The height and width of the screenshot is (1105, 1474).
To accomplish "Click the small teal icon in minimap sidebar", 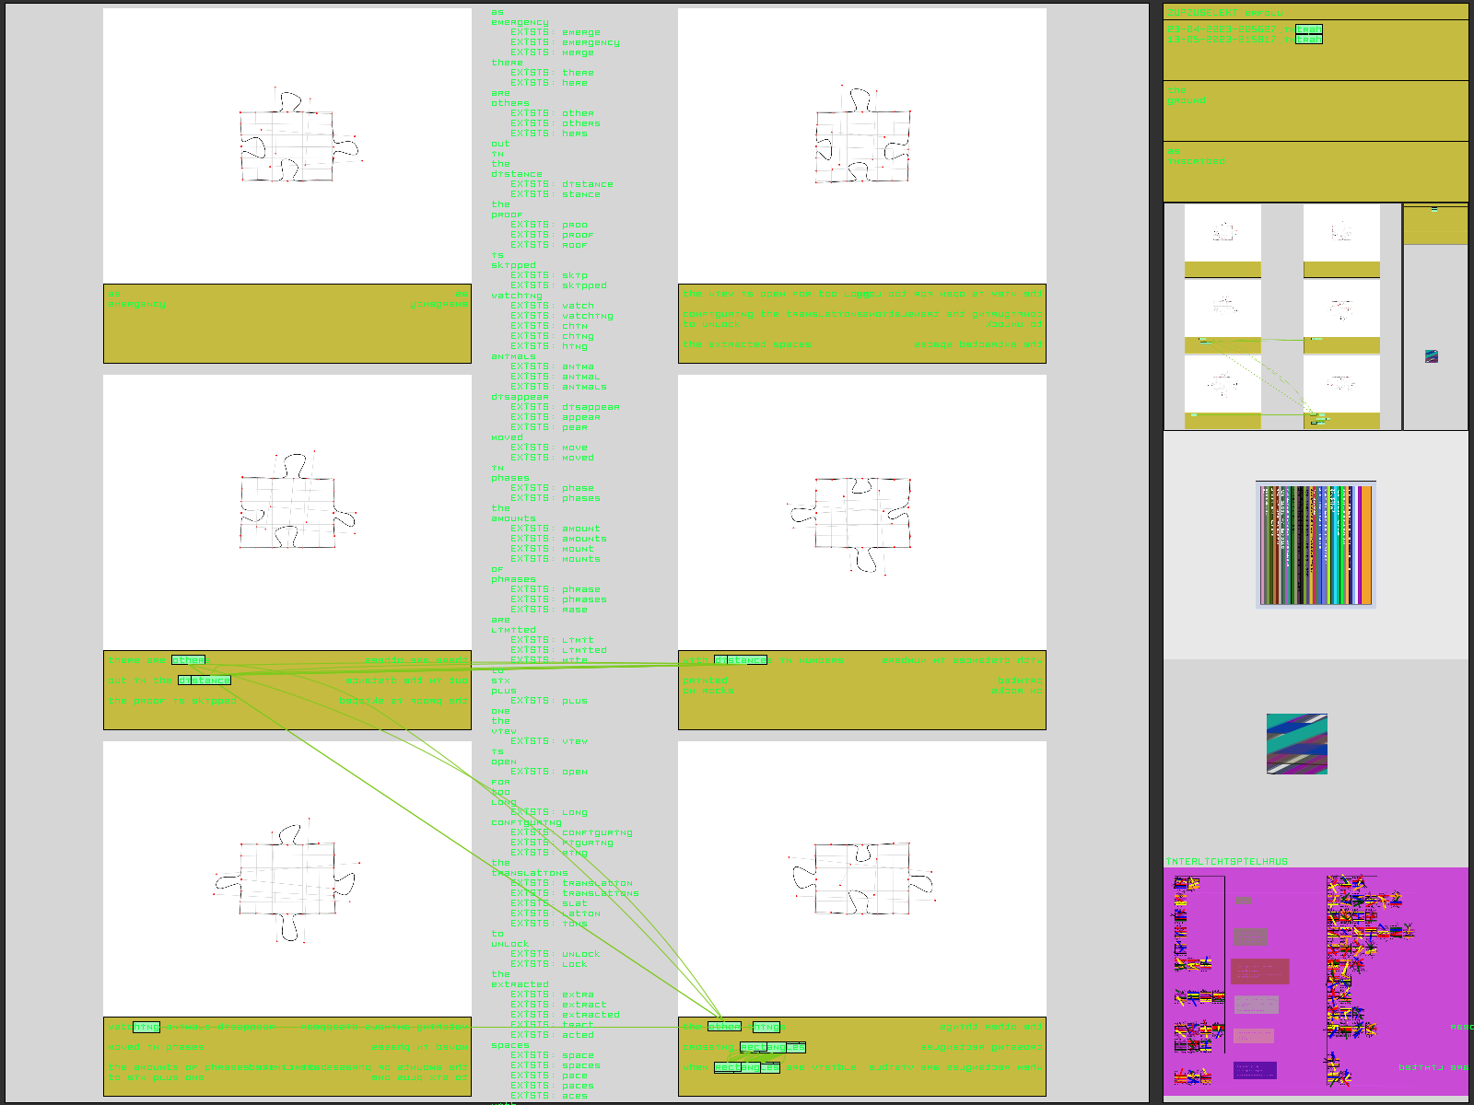I will click(1431, 356).
